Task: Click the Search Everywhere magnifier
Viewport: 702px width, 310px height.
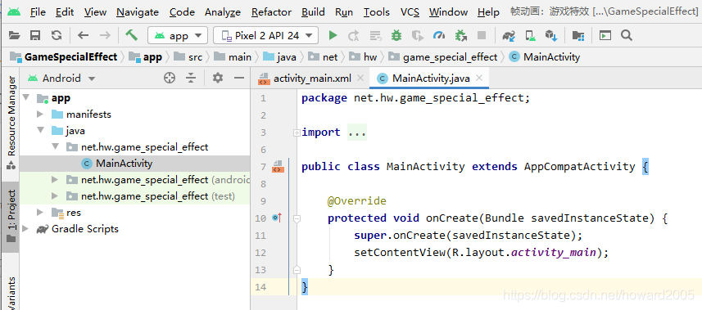Action: coord(627,35)
